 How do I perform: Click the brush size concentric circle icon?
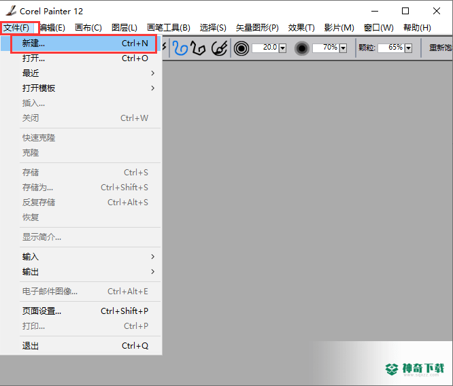[241, 48]
